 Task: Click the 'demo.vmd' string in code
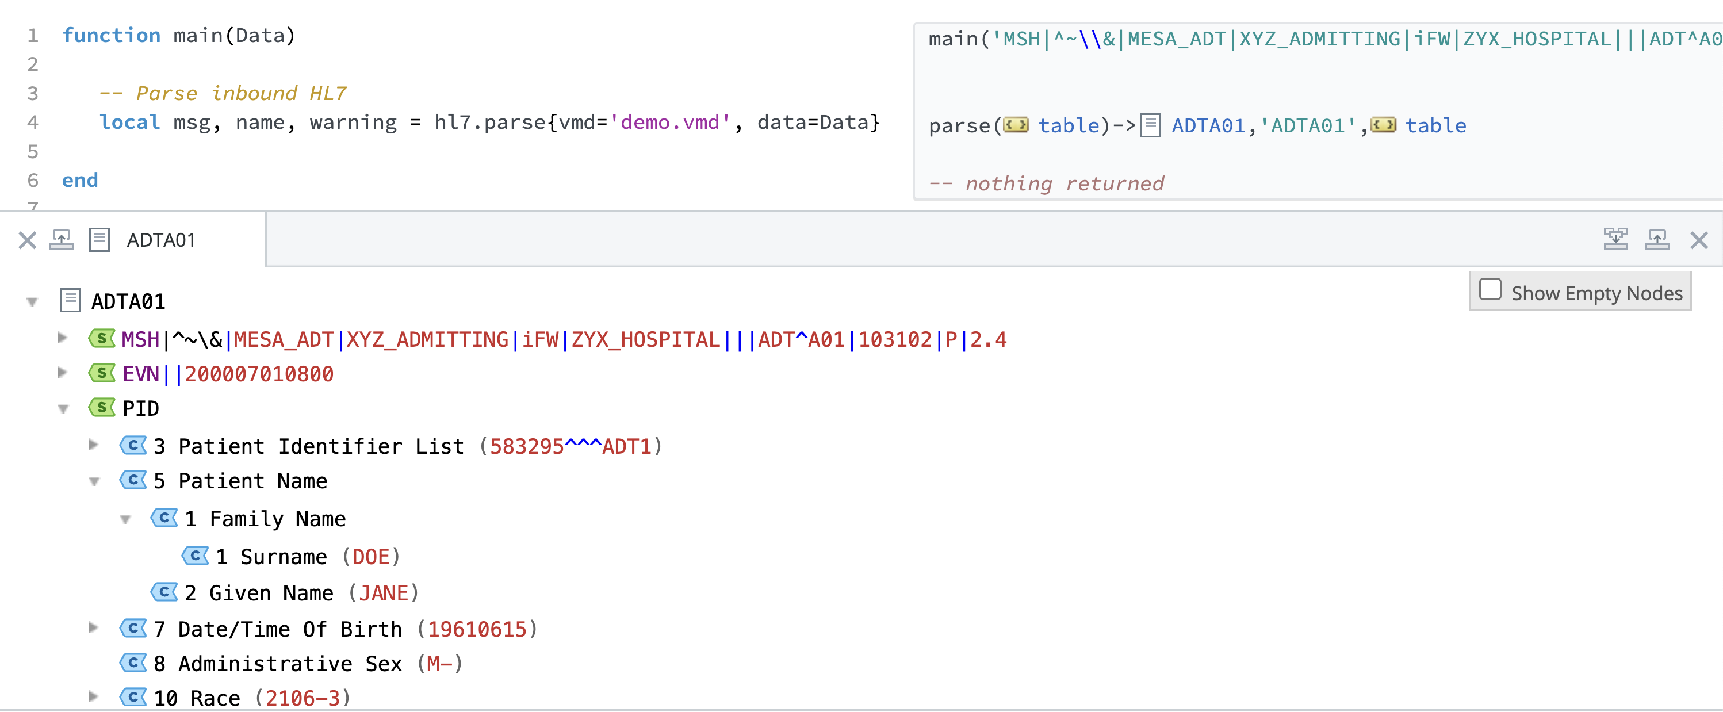(x=669, y=123)
